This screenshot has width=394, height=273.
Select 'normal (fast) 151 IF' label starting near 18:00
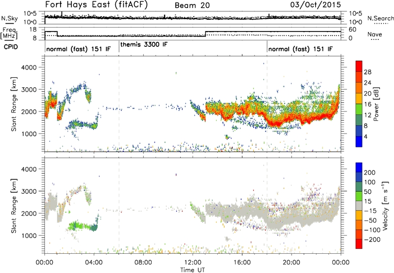click(x=300, y=49)
